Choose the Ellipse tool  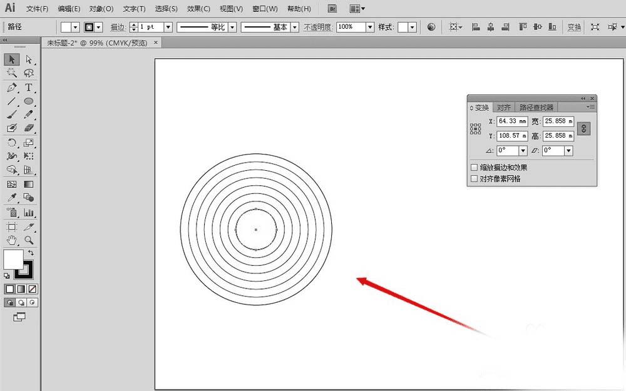(28, 101)
